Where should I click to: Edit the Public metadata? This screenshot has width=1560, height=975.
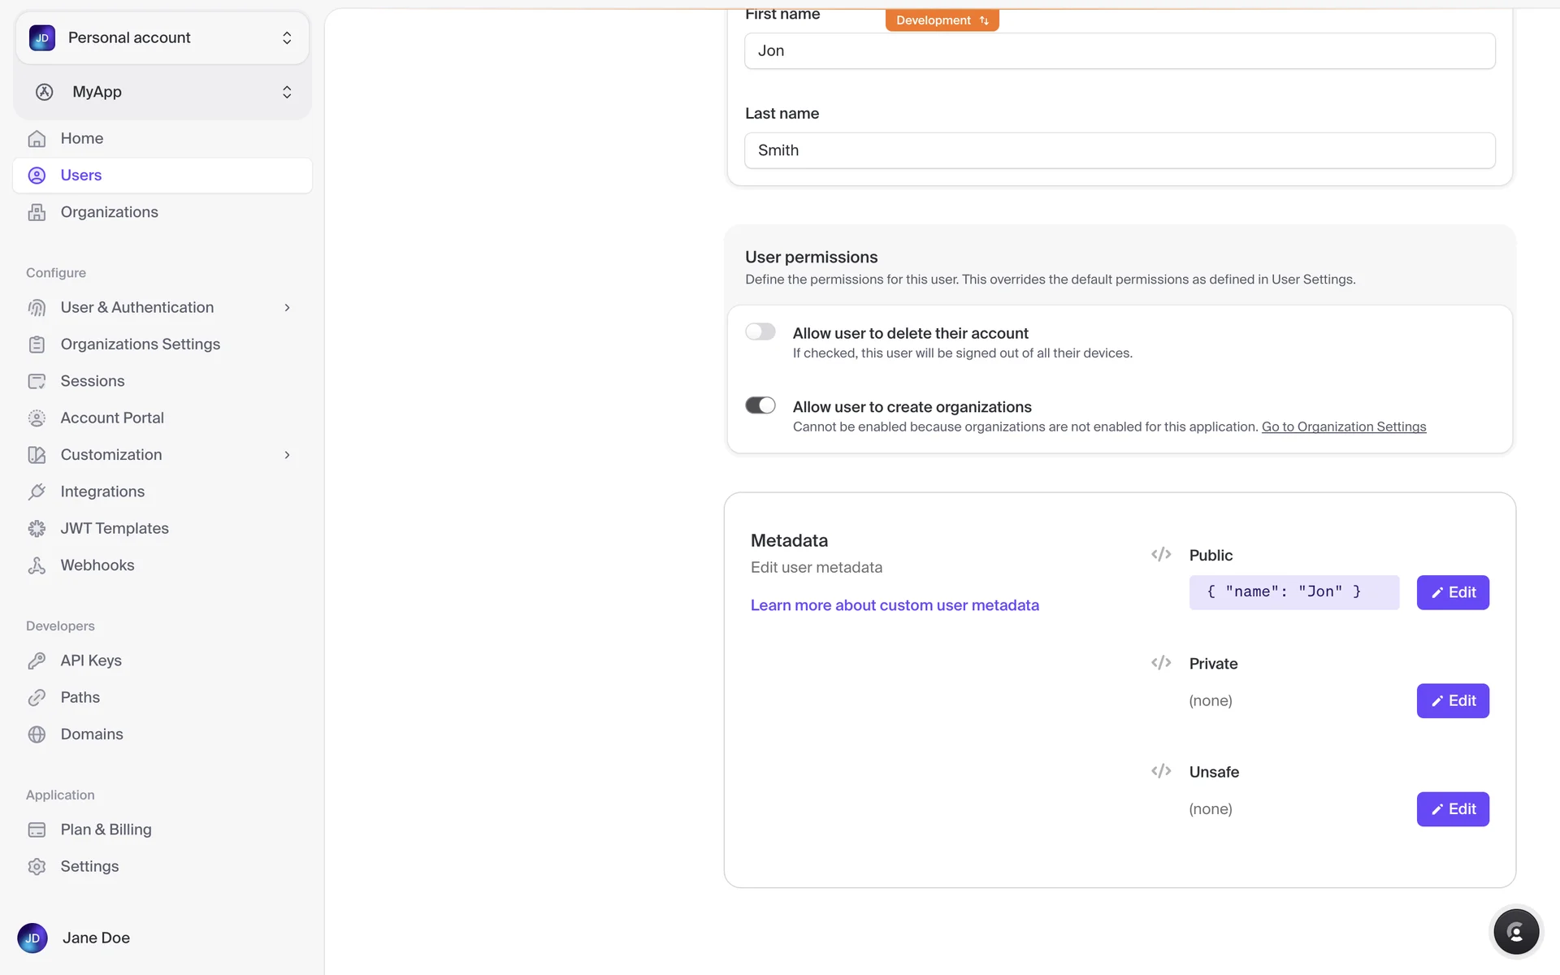1452,592
